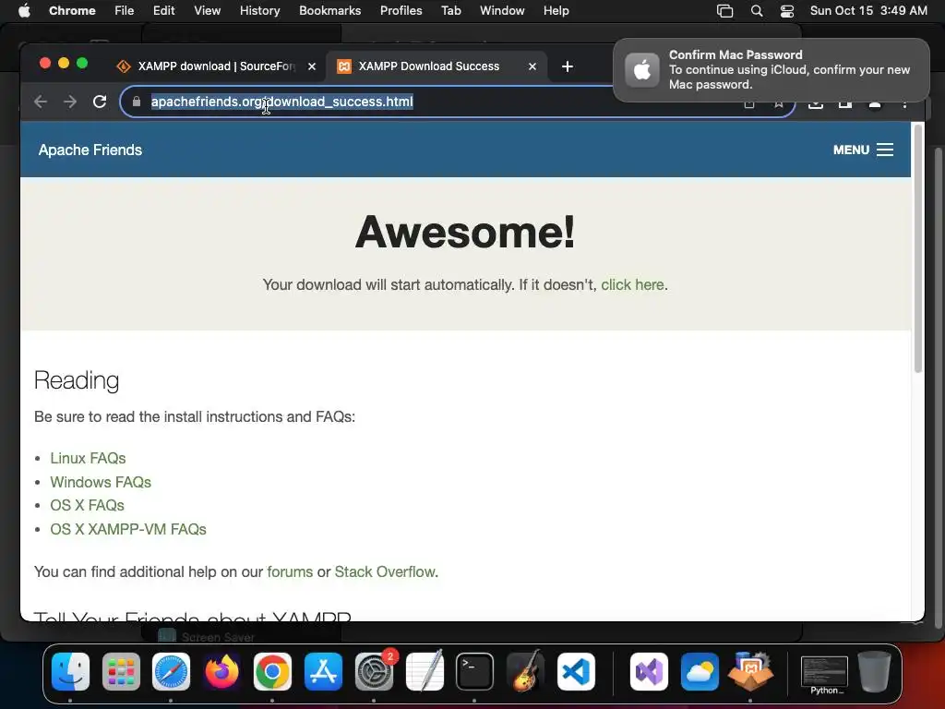Reload the XAMPP Download Success page

100,102
